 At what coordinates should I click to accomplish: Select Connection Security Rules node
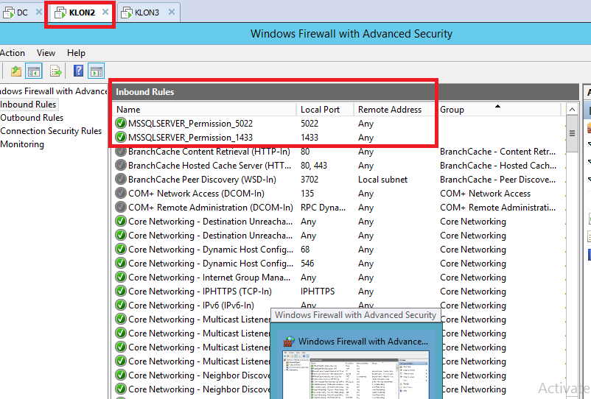51,131
